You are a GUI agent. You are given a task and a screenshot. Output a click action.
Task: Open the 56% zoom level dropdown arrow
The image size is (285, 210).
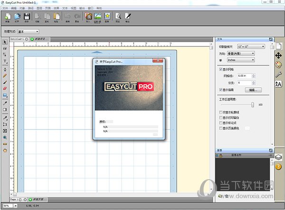pyautogui.click(x=16, y=206)
